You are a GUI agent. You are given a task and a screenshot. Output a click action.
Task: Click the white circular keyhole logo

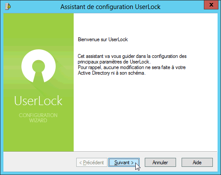(39, 66)
